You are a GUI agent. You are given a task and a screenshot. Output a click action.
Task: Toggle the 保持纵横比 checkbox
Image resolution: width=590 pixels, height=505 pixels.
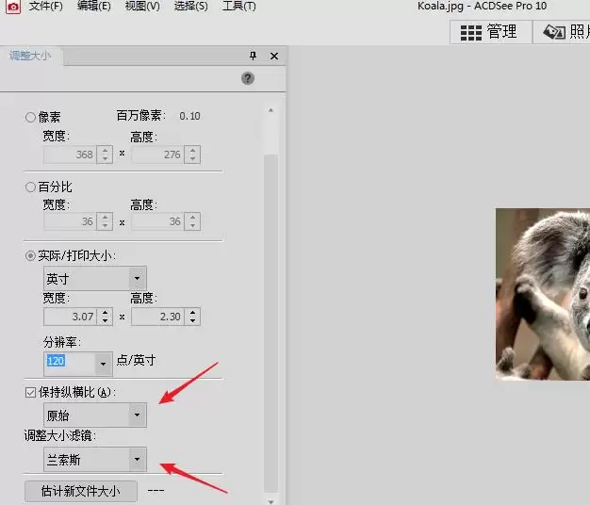[x=30, y=393]
